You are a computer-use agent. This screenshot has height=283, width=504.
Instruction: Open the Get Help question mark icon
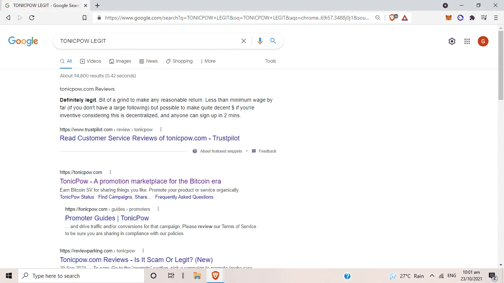click(x=347, y=276)
